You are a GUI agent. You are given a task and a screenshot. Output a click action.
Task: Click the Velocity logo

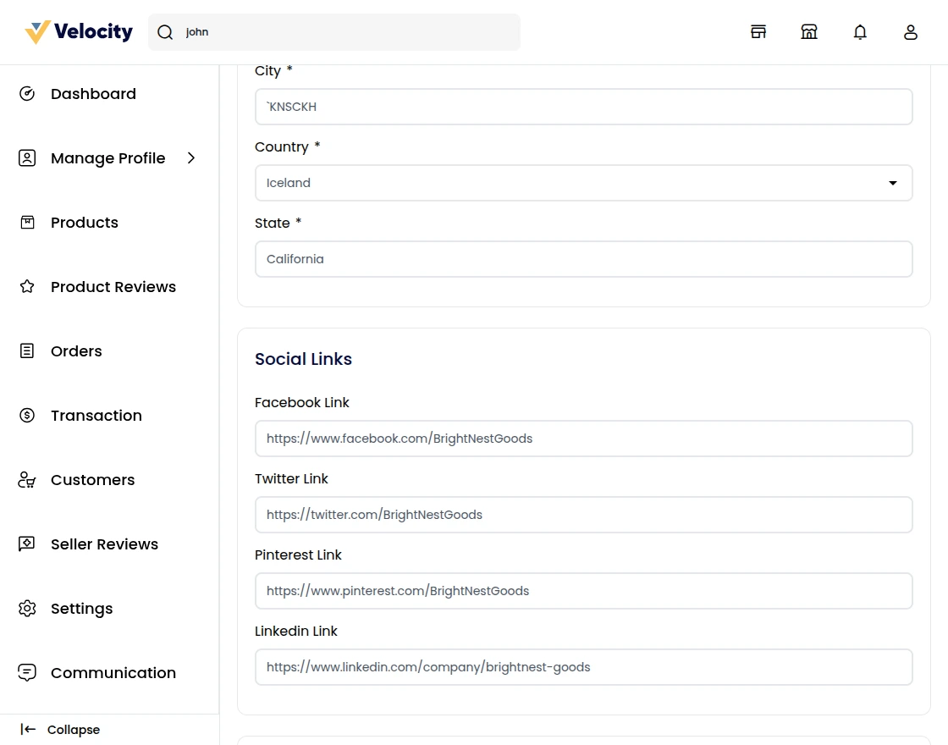(x=77, y=31)
